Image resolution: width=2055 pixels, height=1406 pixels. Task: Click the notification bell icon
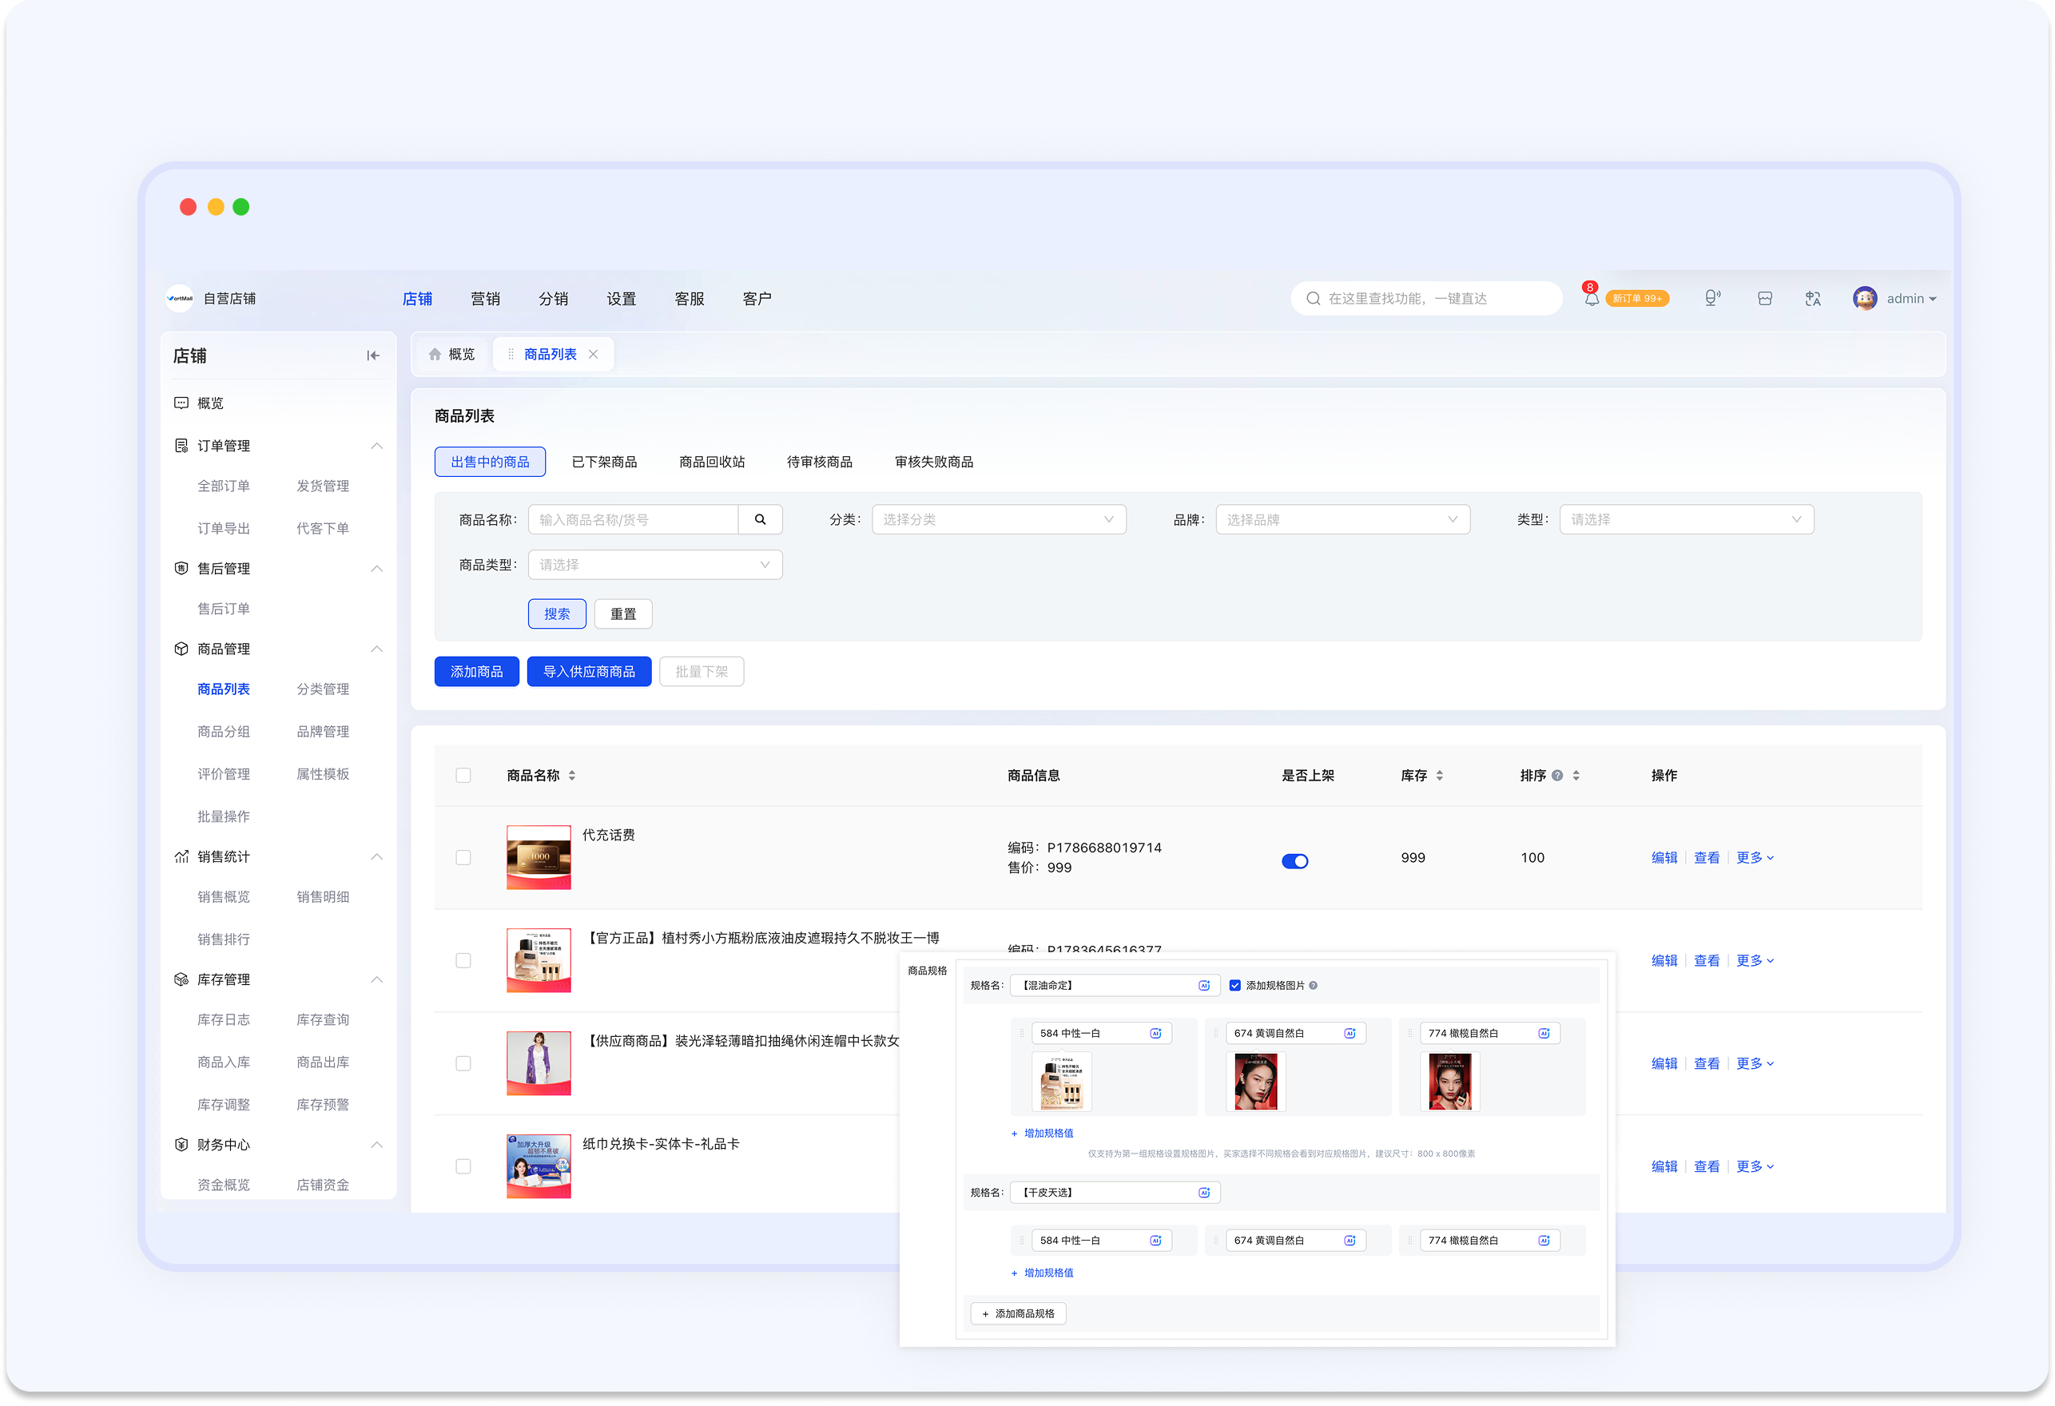coord(1591,299)
